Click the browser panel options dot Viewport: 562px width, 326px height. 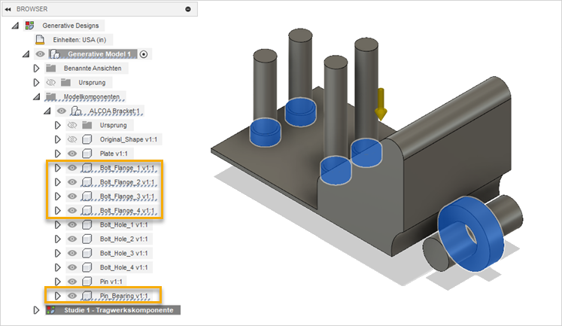tap(188, 9)
